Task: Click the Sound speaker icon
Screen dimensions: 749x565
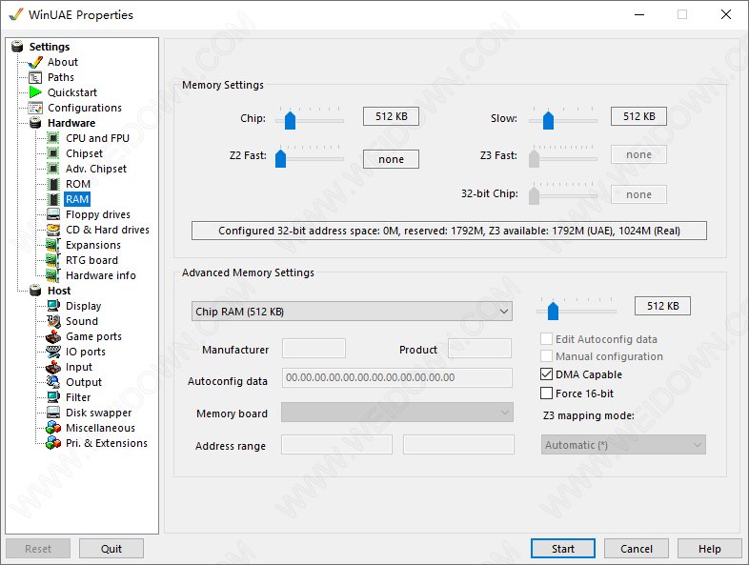Action: [53, 321]
